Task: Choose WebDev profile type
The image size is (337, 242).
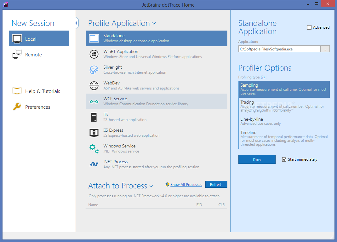Action: pos(157,86)
